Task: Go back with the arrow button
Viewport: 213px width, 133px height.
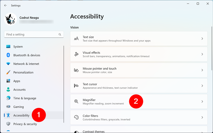Action: tap(5, 5)
